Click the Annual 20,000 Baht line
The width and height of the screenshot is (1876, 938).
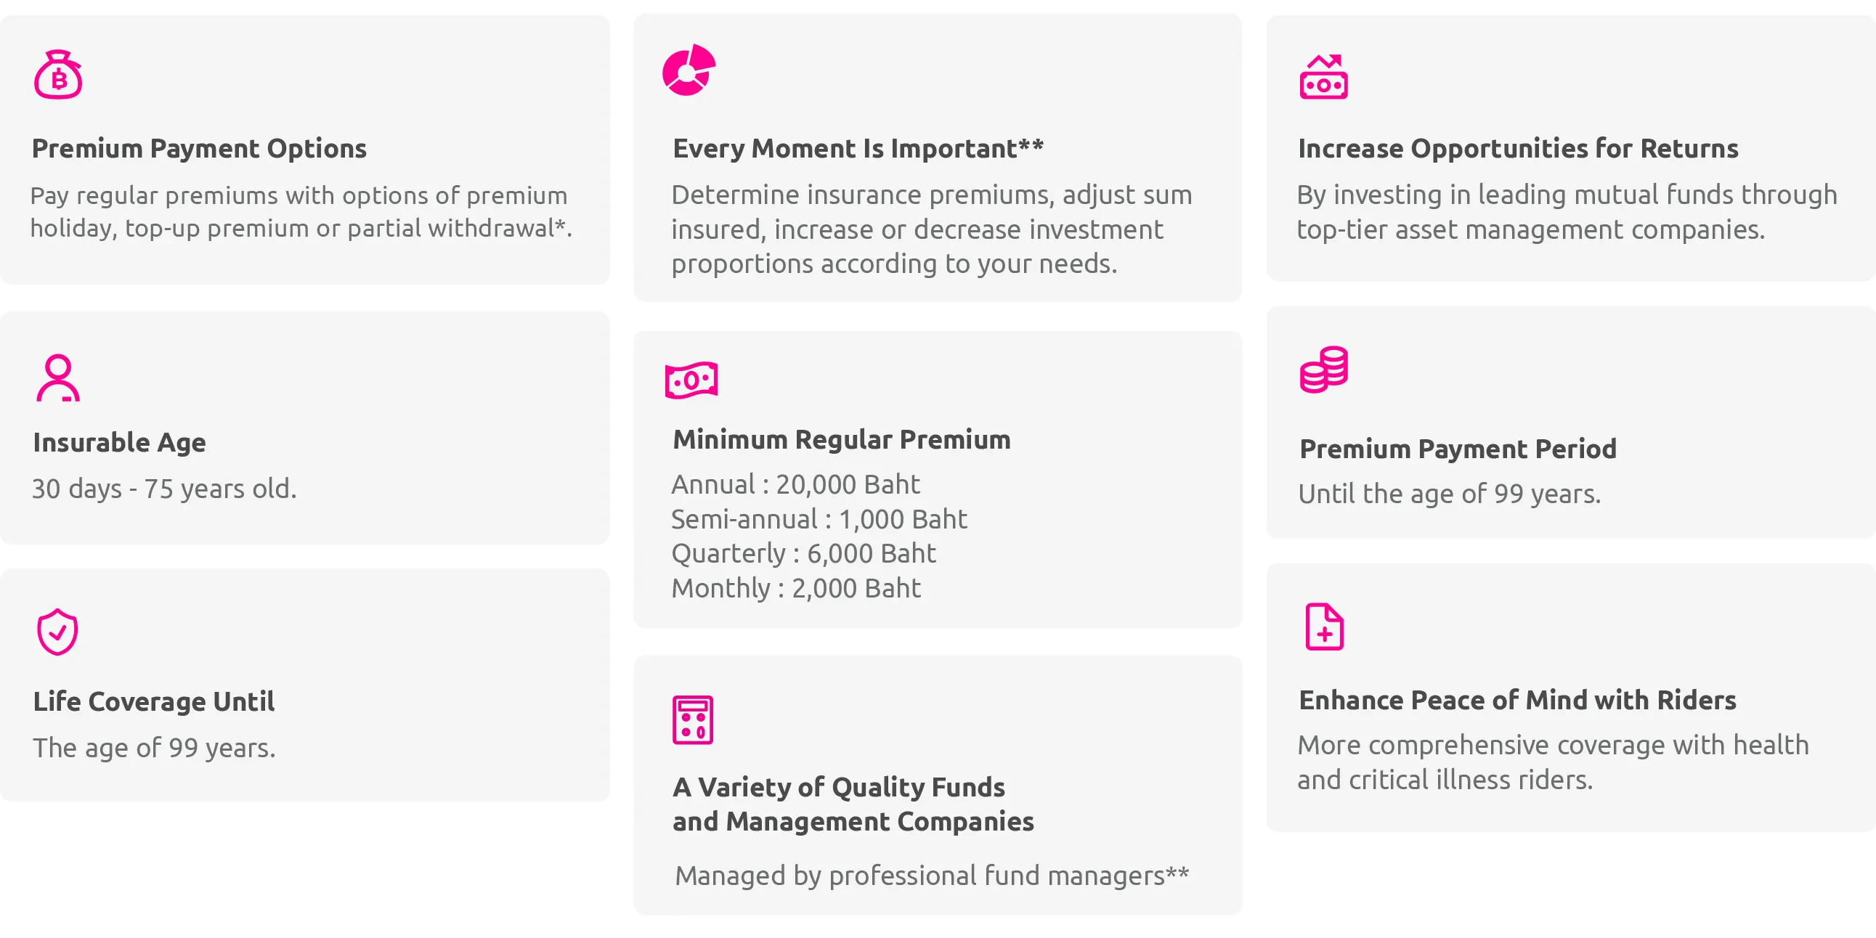point(795,484)
